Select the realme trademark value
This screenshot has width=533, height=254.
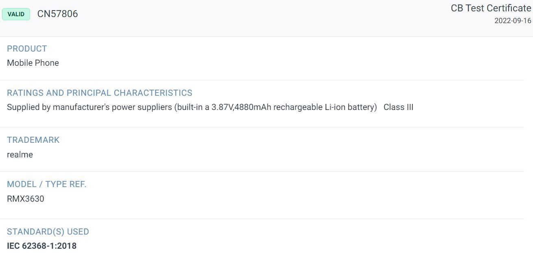tap(20, 155)
